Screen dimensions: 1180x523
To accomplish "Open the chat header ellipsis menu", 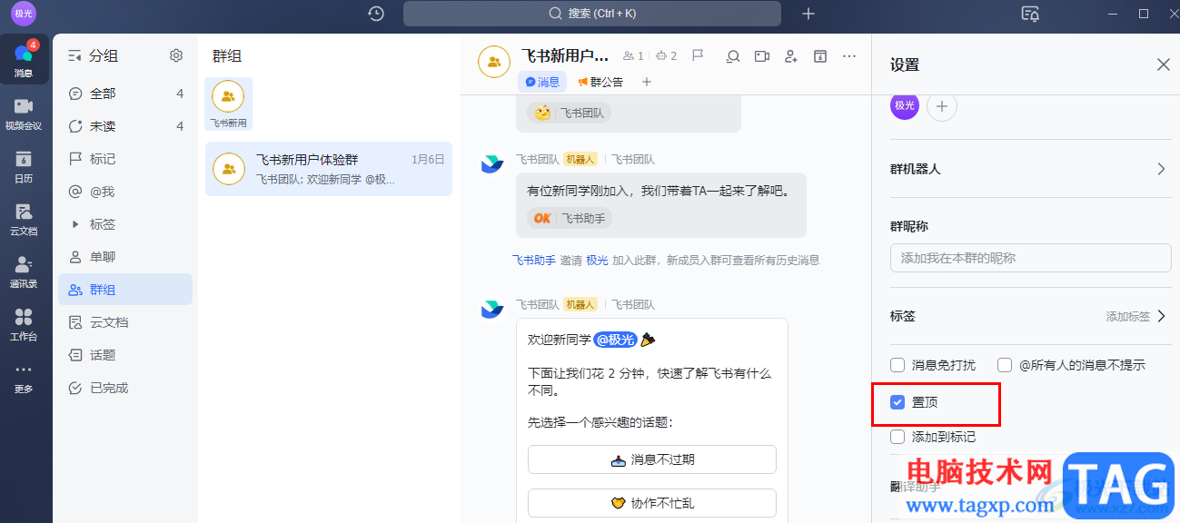I will click(849, 56).
